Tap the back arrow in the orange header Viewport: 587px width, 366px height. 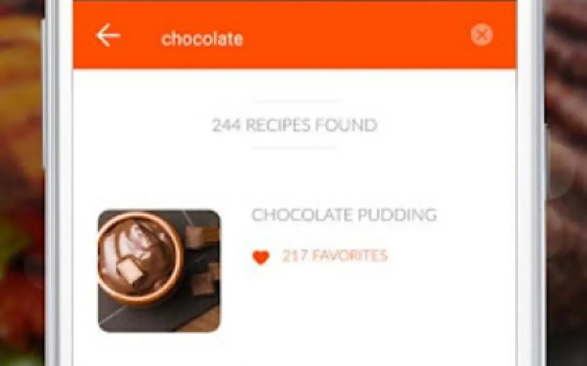point(108,35)
